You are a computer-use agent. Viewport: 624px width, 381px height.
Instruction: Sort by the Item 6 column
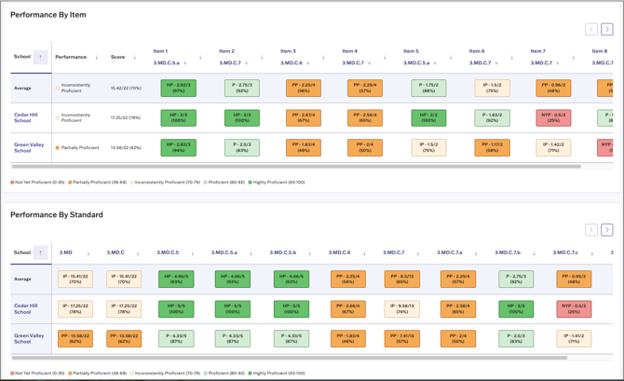click(x=512, y=58)
